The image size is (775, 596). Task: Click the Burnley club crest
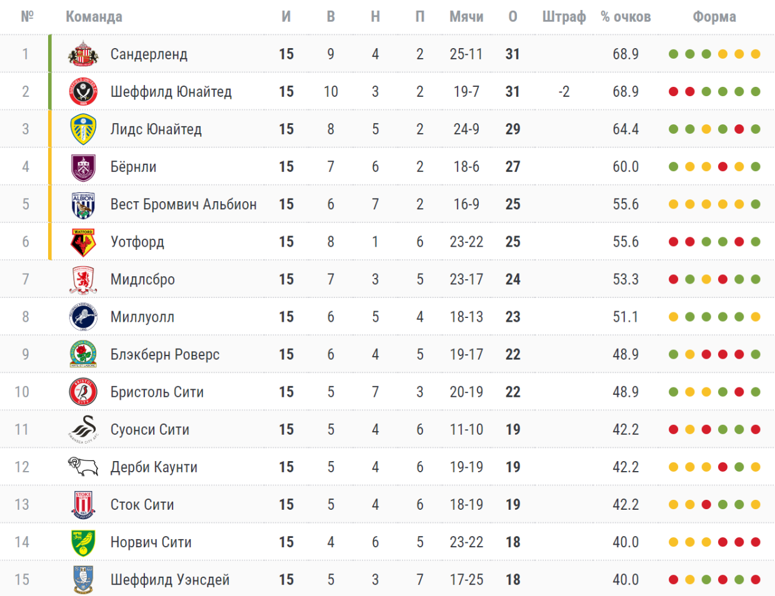83,167
